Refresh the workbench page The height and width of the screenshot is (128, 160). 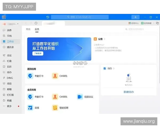[36, 23]
